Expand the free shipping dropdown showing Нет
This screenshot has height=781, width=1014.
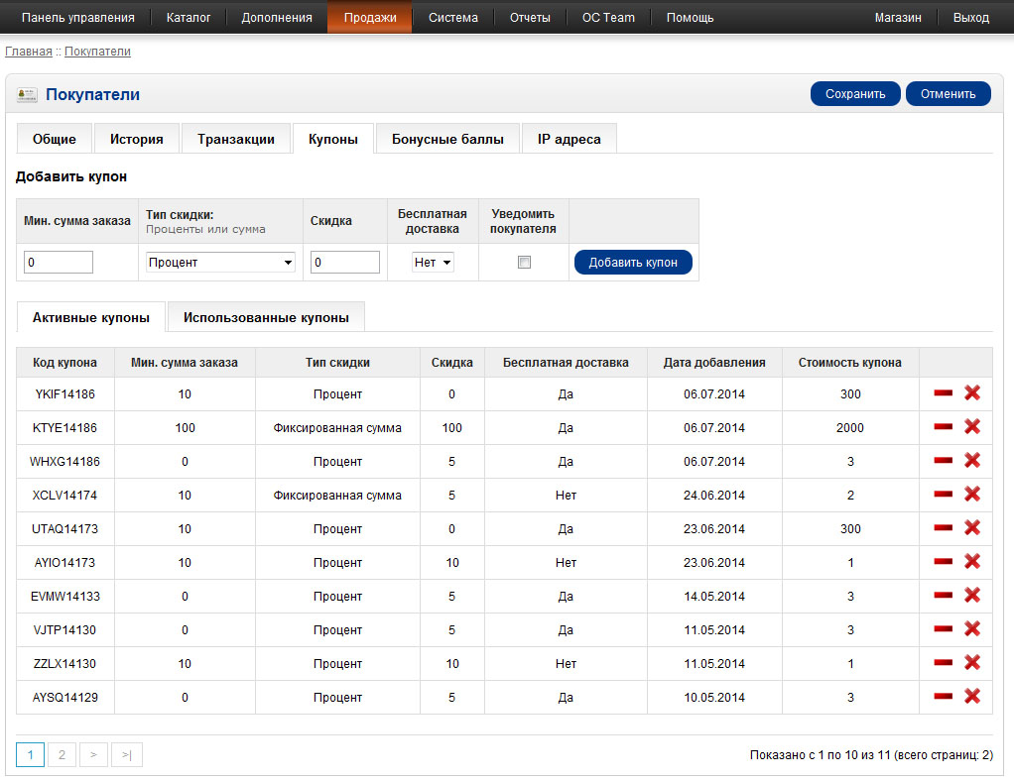(x=433, y=263)
